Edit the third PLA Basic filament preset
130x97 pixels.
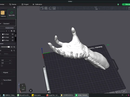pyautogui.click(x=13, y=40)
